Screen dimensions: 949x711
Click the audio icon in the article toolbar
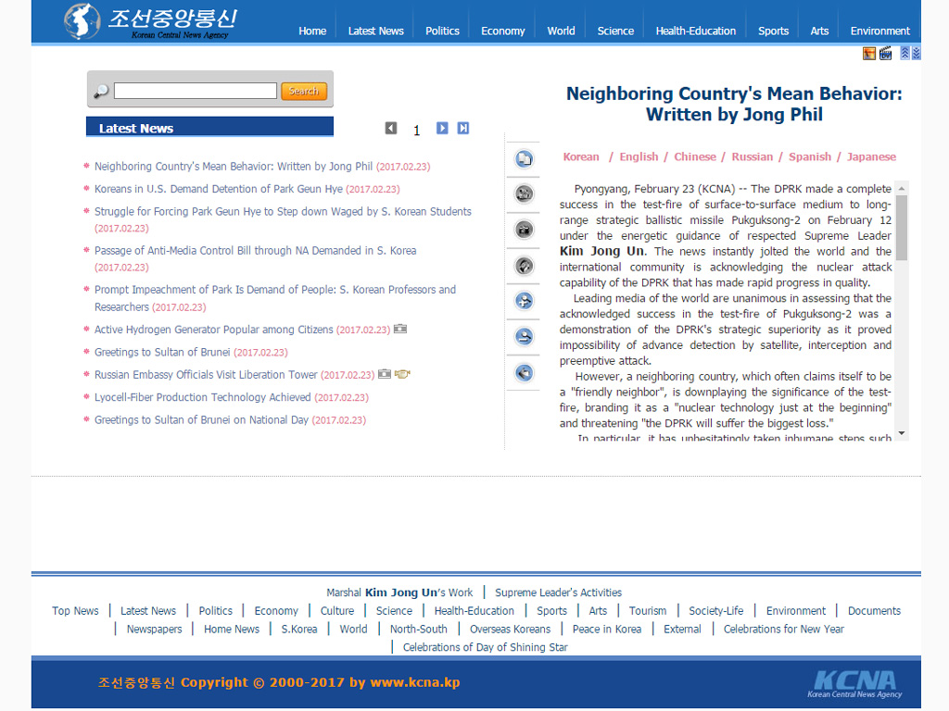click(x=525, y=266)
